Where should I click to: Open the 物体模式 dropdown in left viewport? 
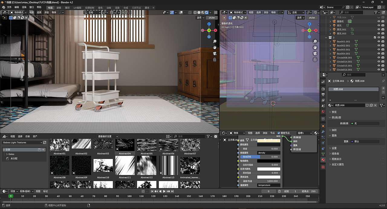[x=18, y=12]
